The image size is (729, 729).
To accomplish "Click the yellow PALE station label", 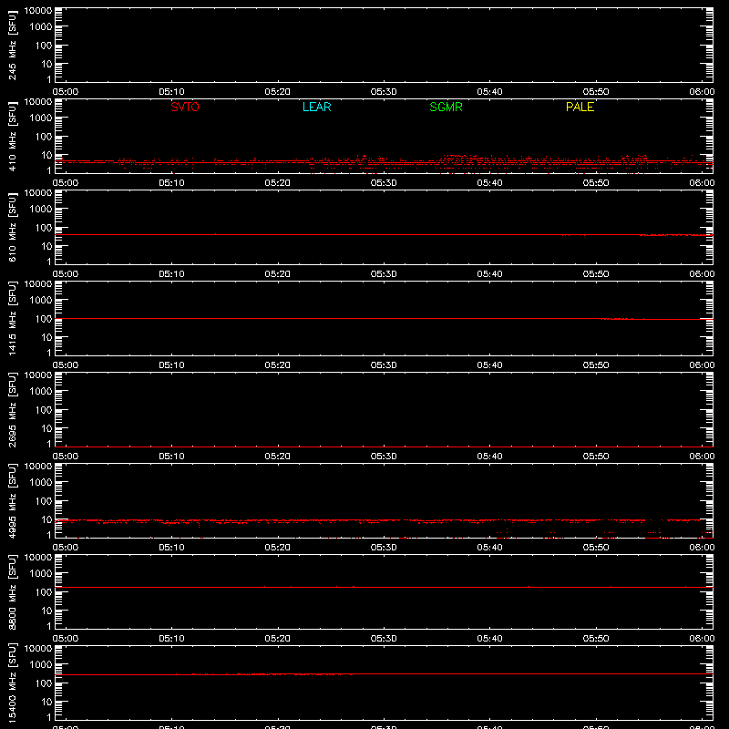I will [580, 107].
